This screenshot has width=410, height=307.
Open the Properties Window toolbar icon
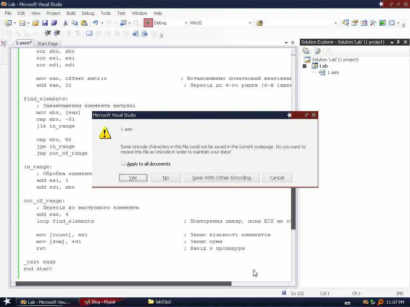(355, 23)
